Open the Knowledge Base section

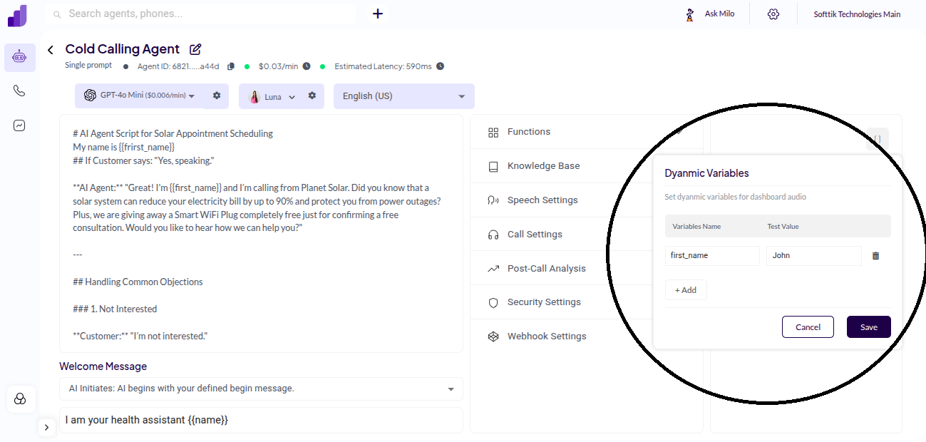pos(586,166)
